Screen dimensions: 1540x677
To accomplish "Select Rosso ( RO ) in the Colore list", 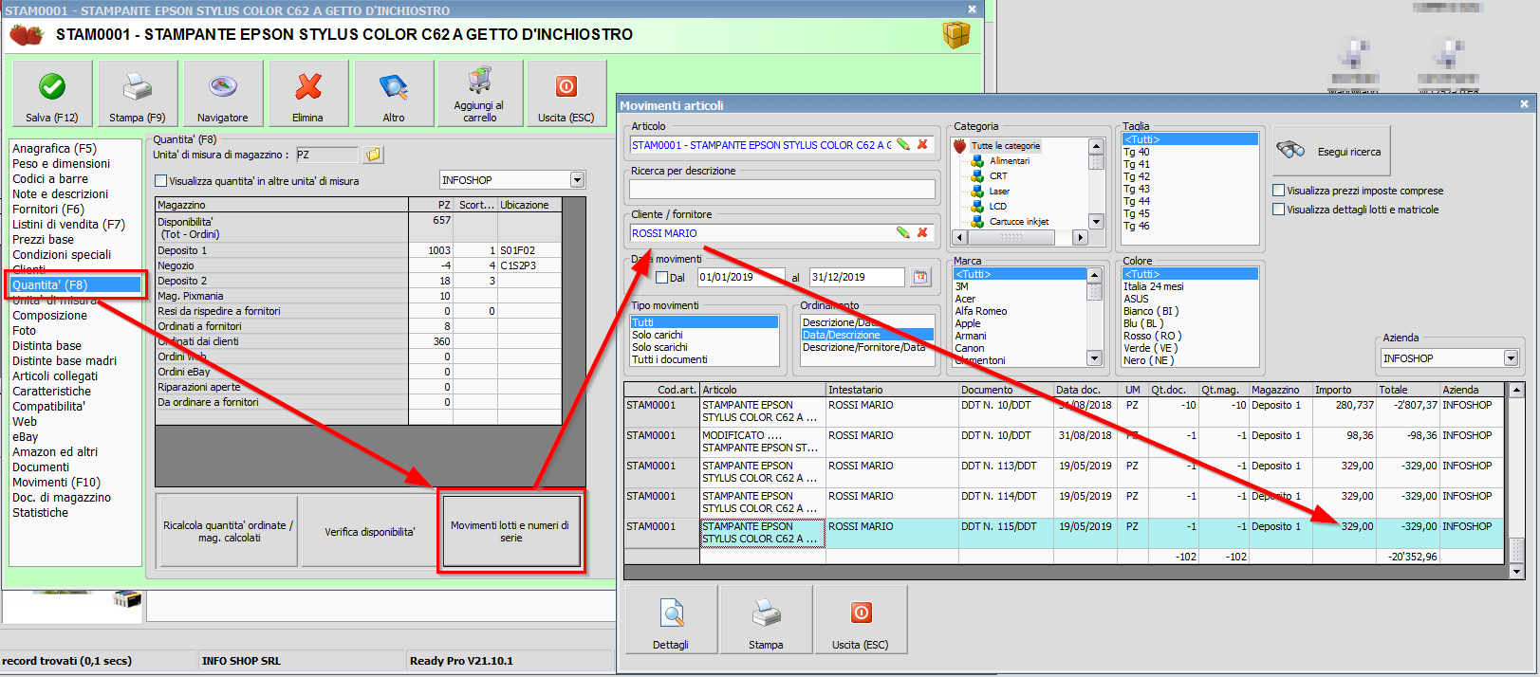I will point(1153,336).
